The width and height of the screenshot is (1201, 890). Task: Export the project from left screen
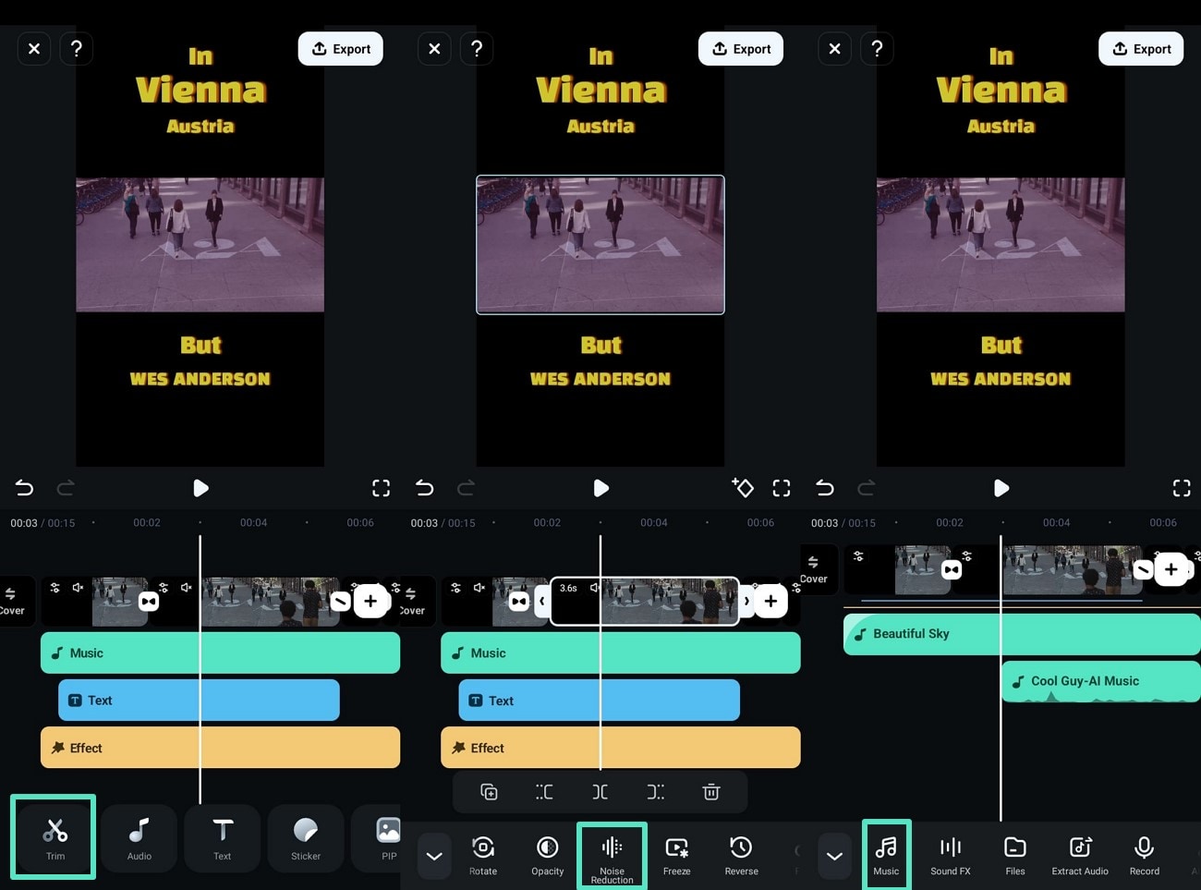[341, 49]
